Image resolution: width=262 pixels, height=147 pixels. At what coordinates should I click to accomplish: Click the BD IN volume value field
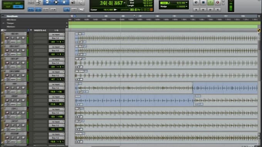click(53, 42)
